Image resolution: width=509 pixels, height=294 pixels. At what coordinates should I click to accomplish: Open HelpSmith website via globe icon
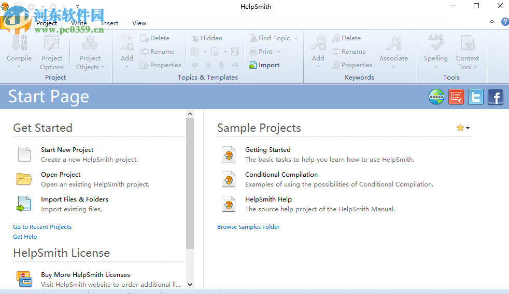click(436, 97)
